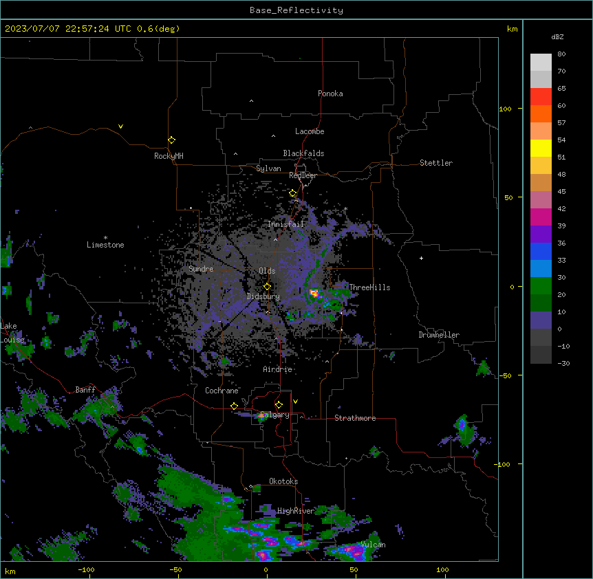Click the 30 dBZ green legend swatch

[541, 286]
